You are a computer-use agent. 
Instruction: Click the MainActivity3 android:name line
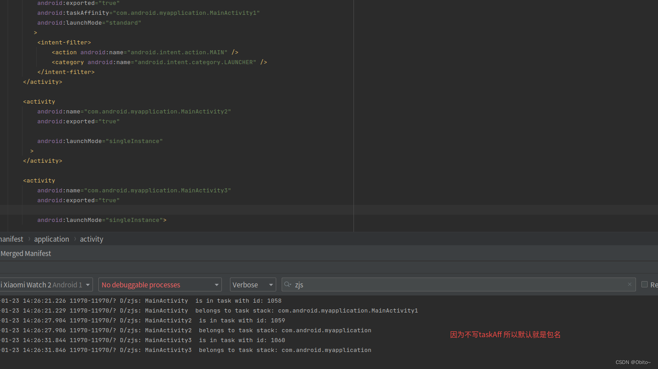[x=134, y=191]
